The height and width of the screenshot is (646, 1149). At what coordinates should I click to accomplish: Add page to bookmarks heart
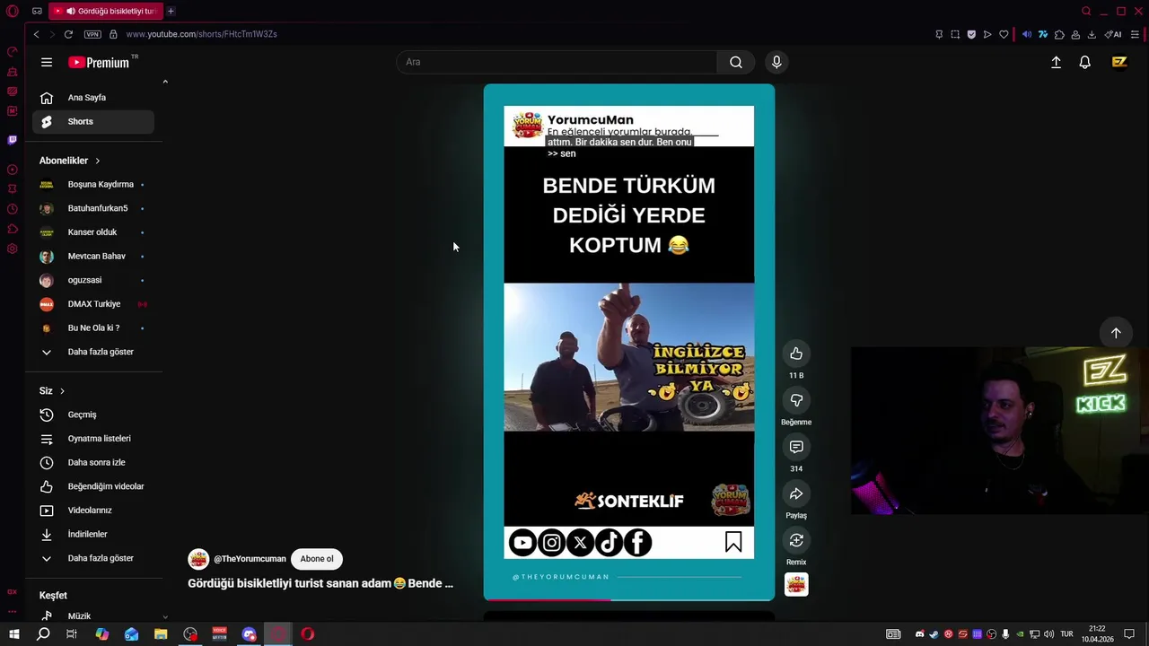tap(1004, 34)
